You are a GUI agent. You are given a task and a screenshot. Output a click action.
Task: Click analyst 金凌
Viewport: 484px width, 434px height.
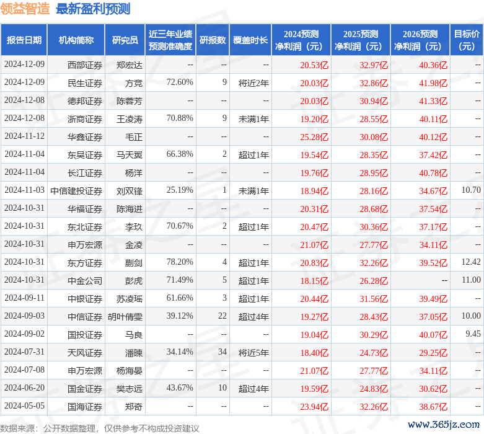tap(134, 245)
